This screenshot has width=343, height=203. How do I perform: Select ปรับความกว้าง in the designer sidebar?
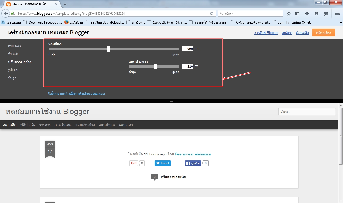pyautogui.click(x=20, y=62)
